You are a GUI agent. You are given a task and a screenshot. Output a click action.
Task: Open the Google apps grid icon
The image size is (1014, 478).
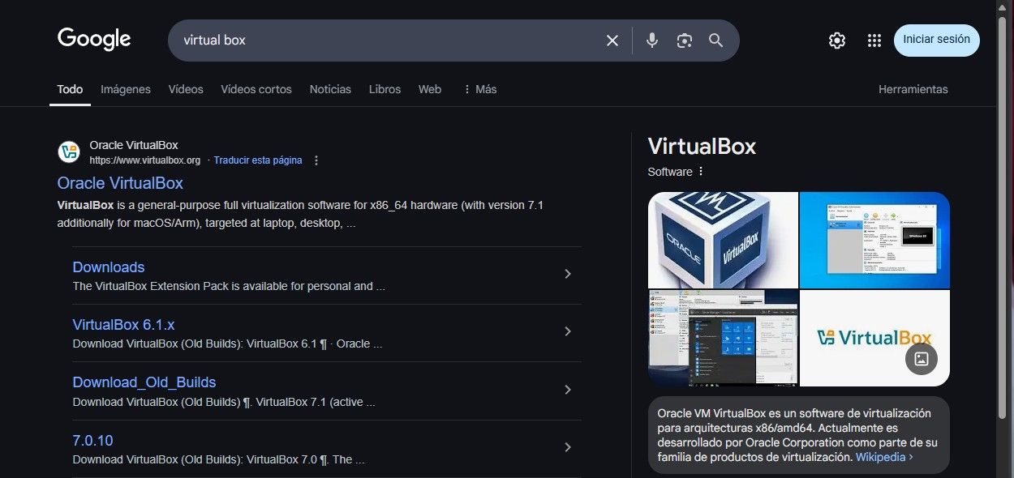click(874, 41)
